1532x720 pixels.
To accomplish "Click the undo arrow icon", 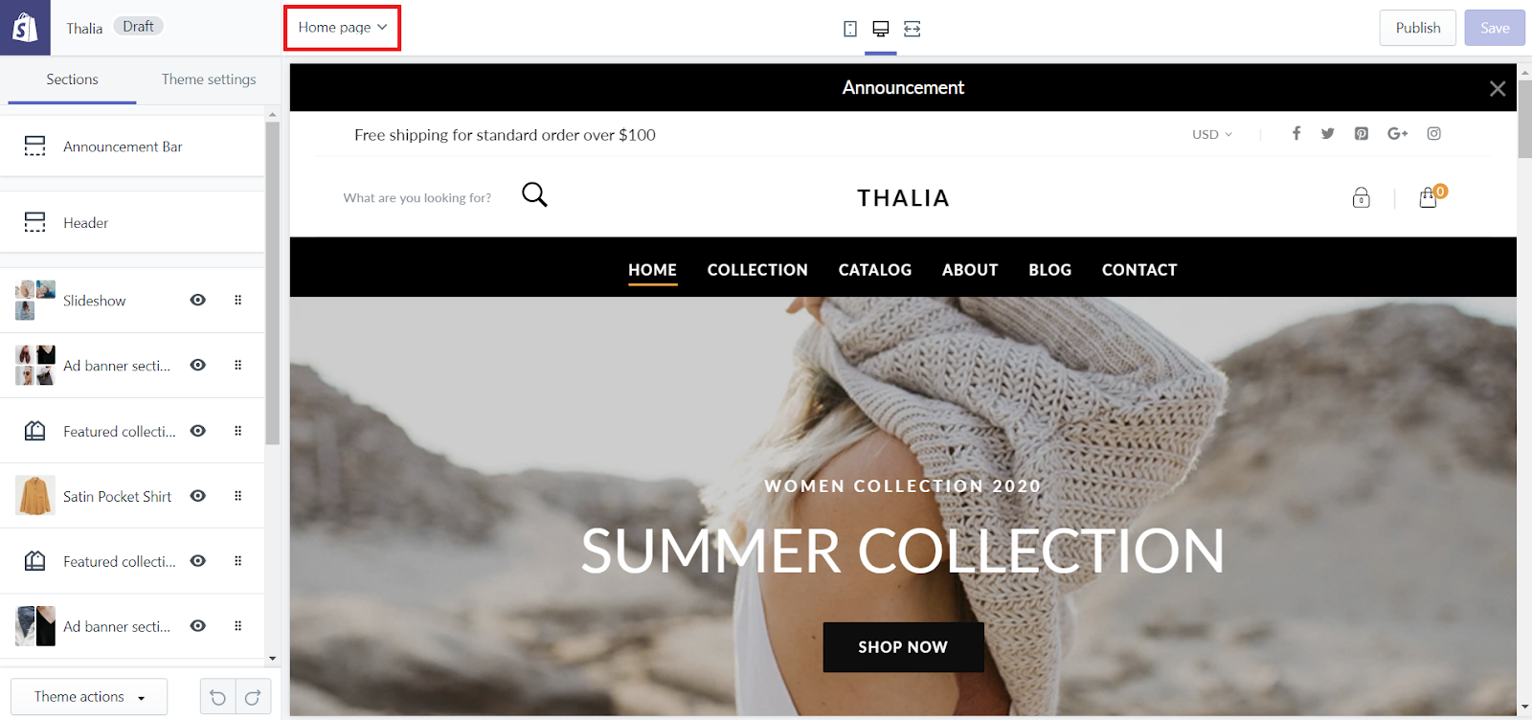I will (218, 697).
